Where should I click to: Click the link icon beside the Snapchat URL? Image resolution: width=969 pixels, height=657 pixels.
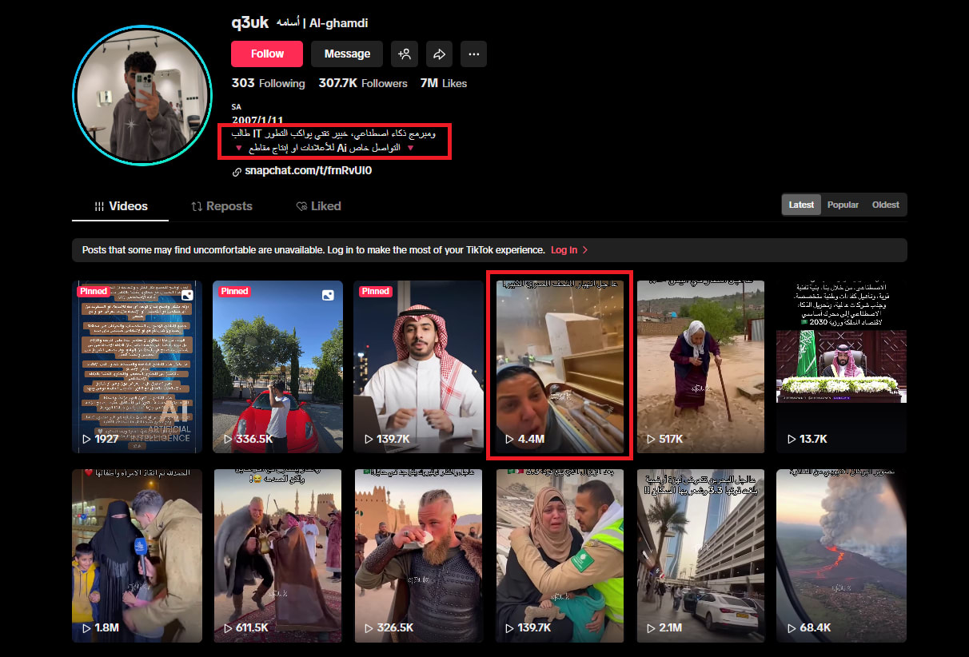[237, 171]
